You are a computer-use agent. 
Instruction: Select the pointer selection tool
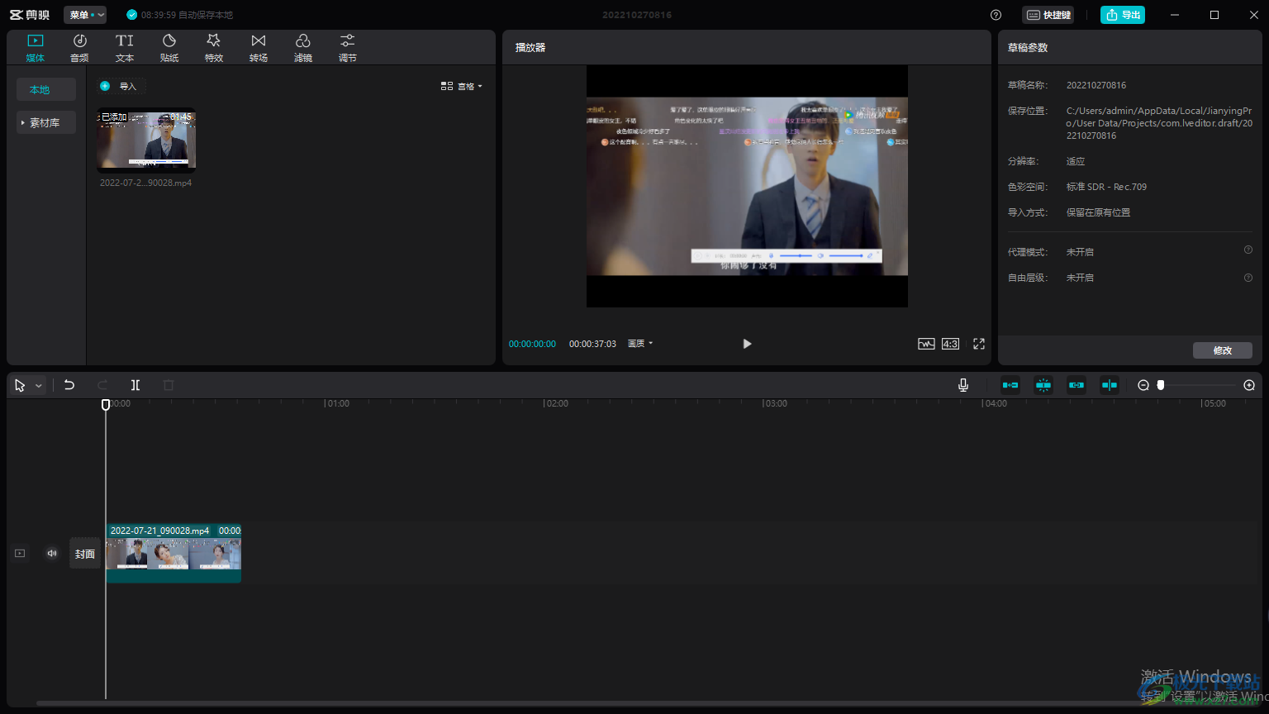(x=20, y=385)
